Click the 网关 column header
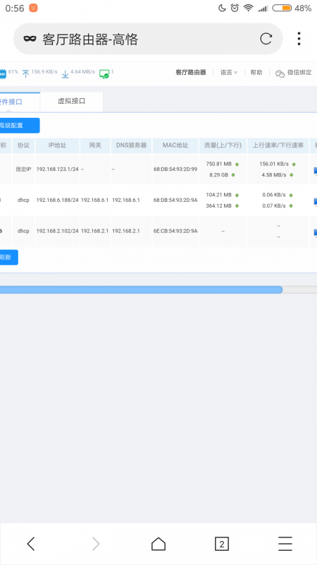The width and height of the screenshot is (317, 565). point(95,145)
